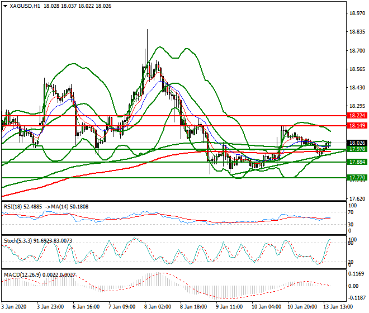Click the green 17.884 support price label
Viewport: 369px width, 313px height.
click(x=357, y=162)
